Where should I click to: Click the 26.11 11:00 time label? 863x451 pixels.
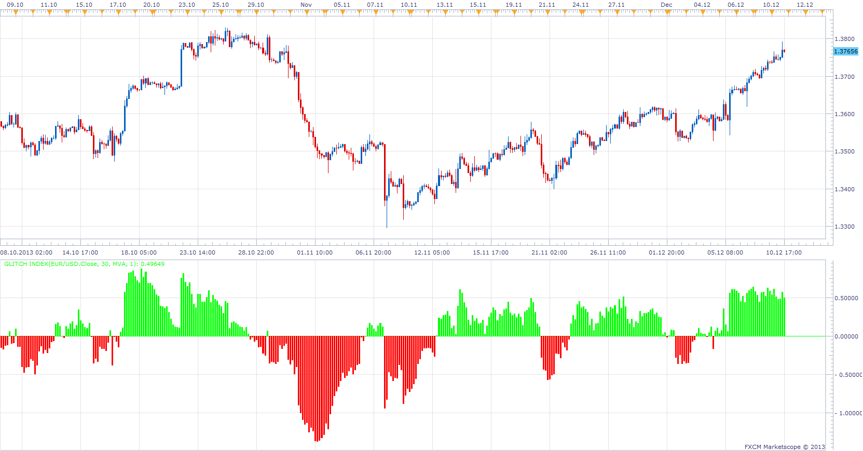(x=608, y=252)
